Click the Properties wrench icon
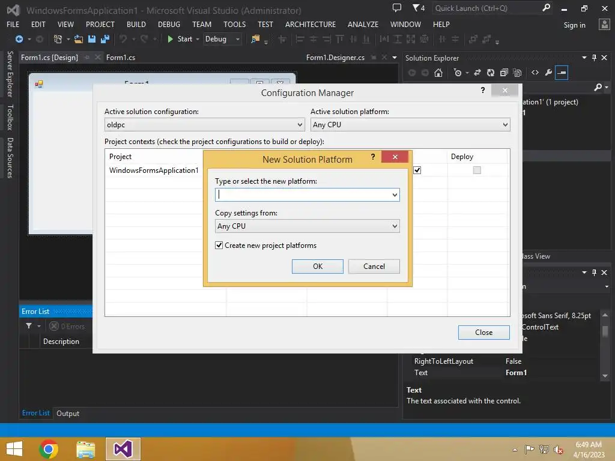This screenshot has width=615, height=461. (548, 73)
